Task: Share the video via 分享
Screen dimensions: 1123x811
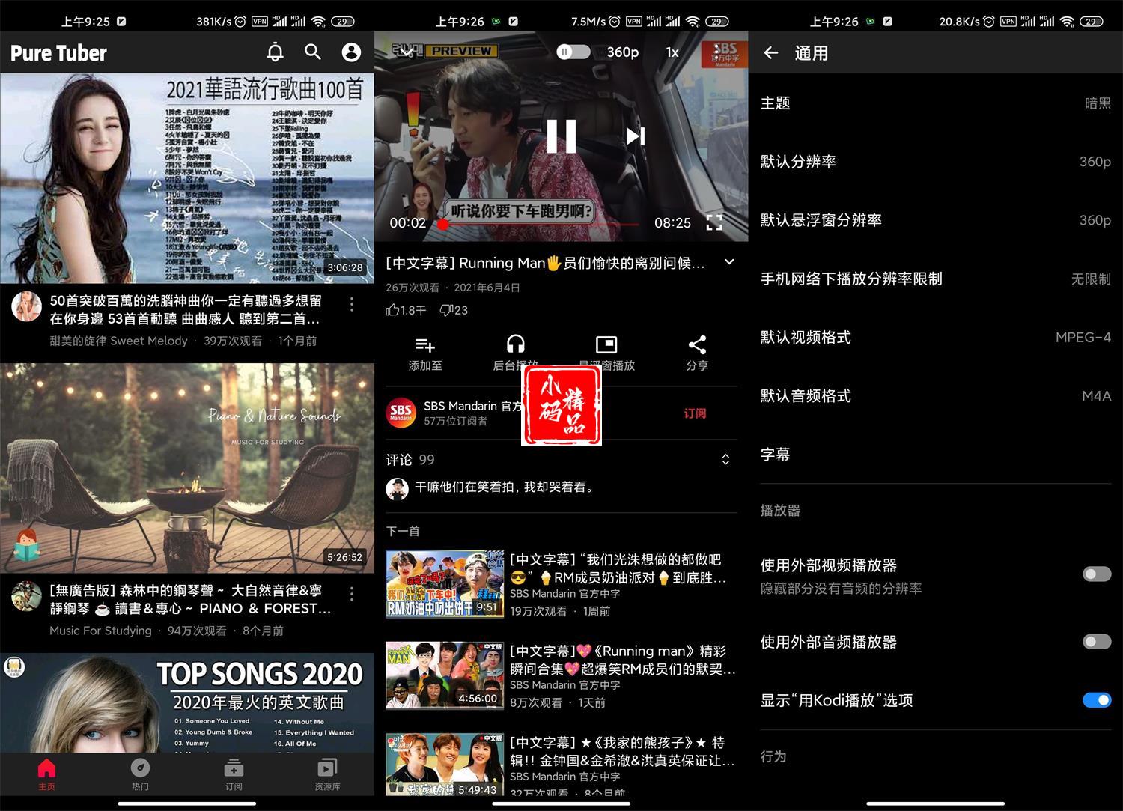Action: pyautogui.click(x=697, y=353)
